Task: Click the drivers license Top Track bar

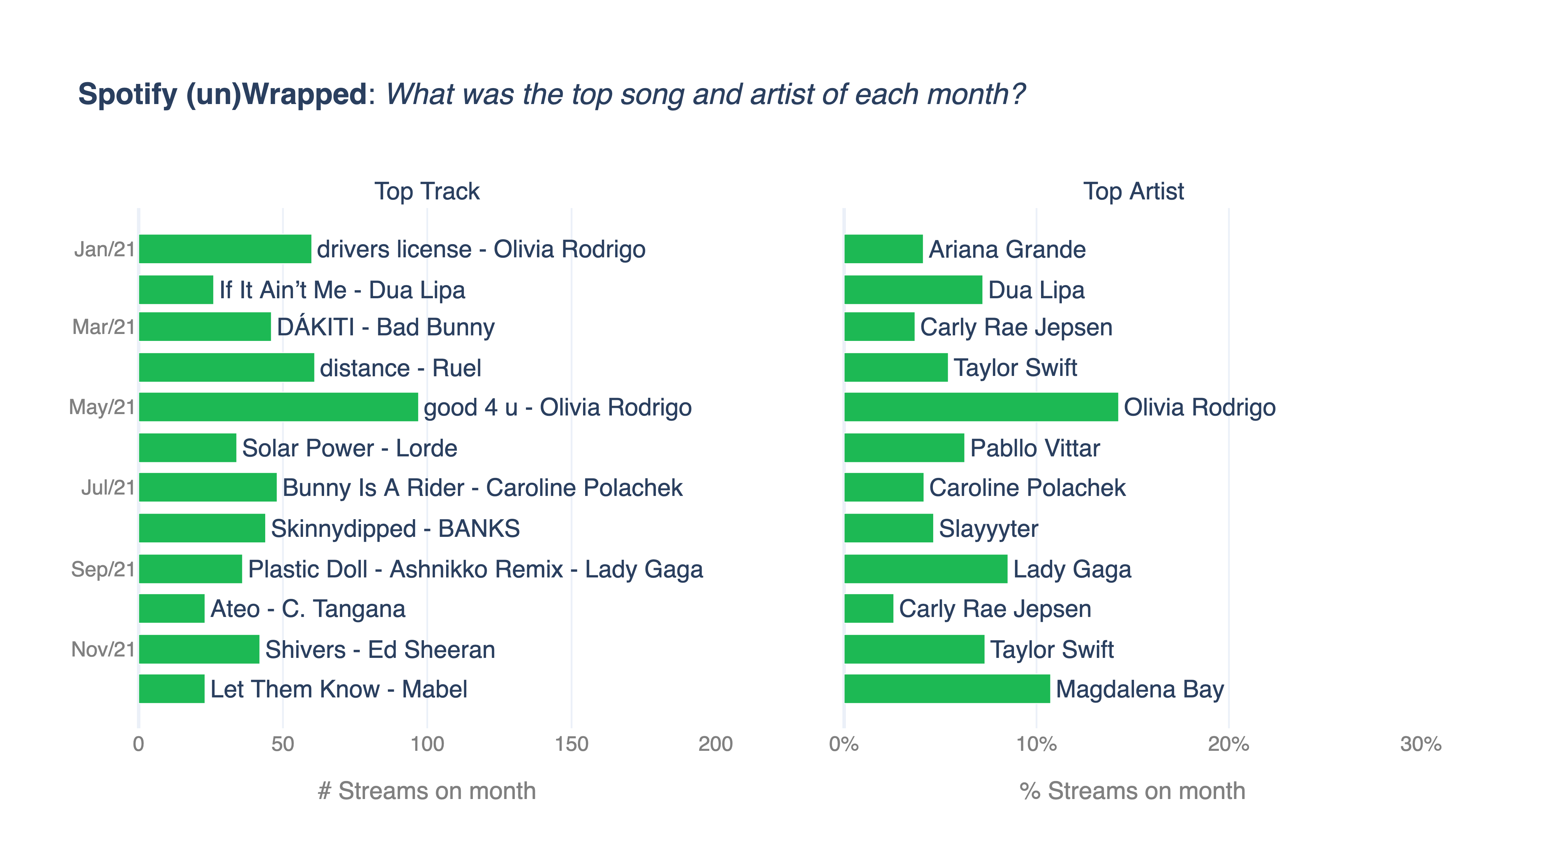Action: [225, 249]
